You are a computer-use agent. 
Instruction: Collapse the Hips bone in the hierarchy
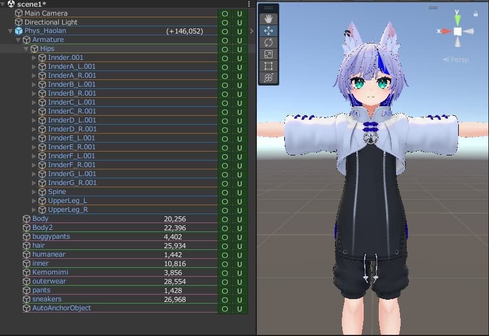25,49
